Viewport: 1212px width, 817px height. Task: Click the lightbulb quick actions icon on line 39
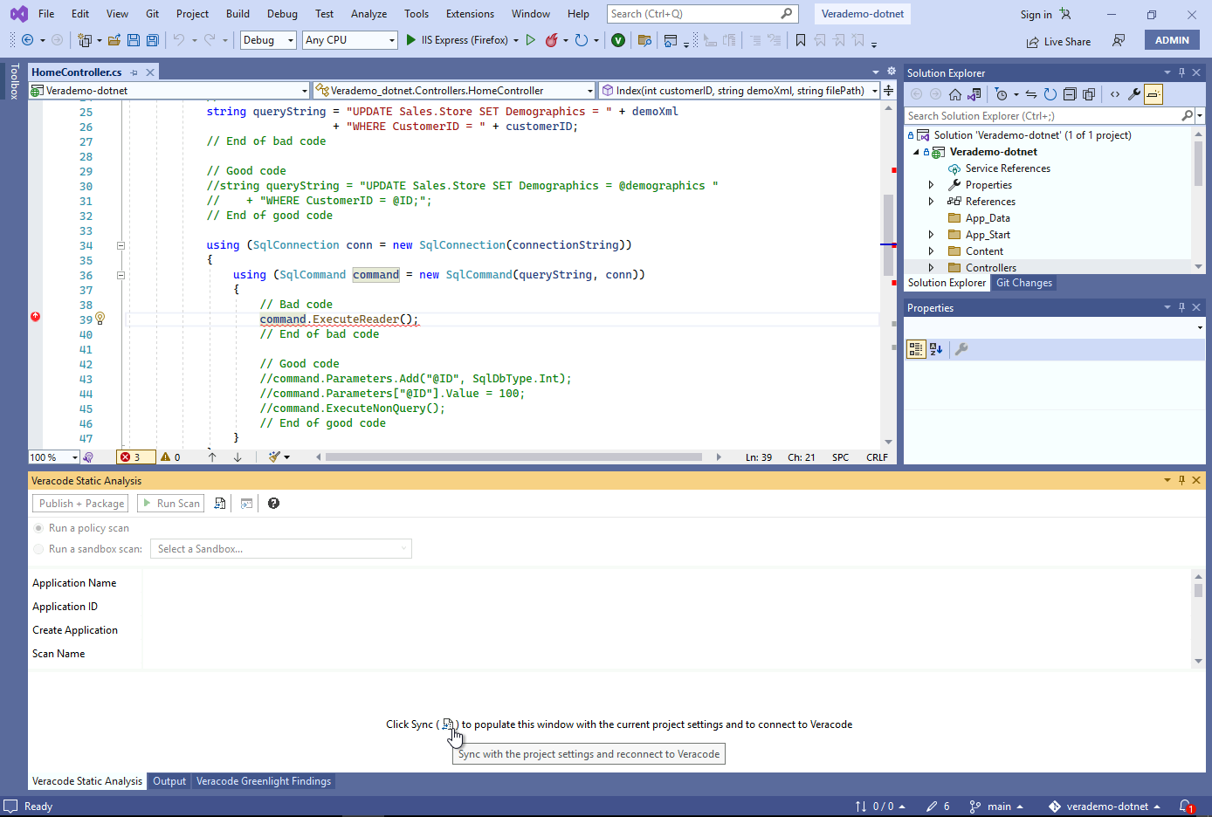pyautogui.click(x=100, y=319)
